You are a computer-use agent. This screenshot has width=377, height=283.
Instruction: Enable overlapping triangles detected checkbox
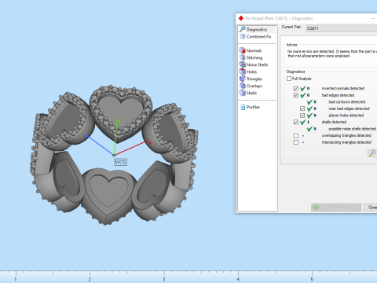pyautogui.click(x=296, y=135)
